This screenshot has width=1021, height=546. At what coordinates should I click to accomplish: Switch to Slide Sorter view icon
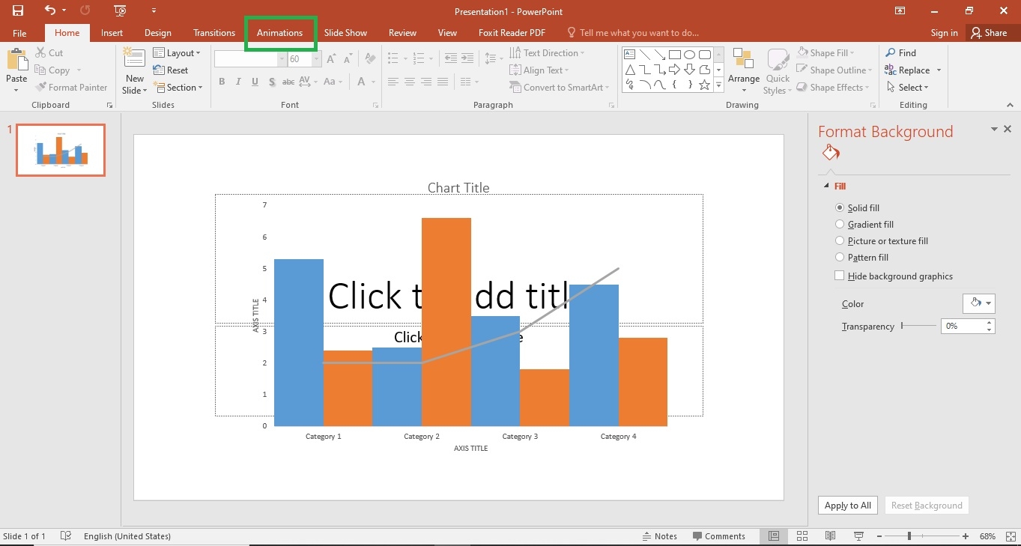[802, 536]
